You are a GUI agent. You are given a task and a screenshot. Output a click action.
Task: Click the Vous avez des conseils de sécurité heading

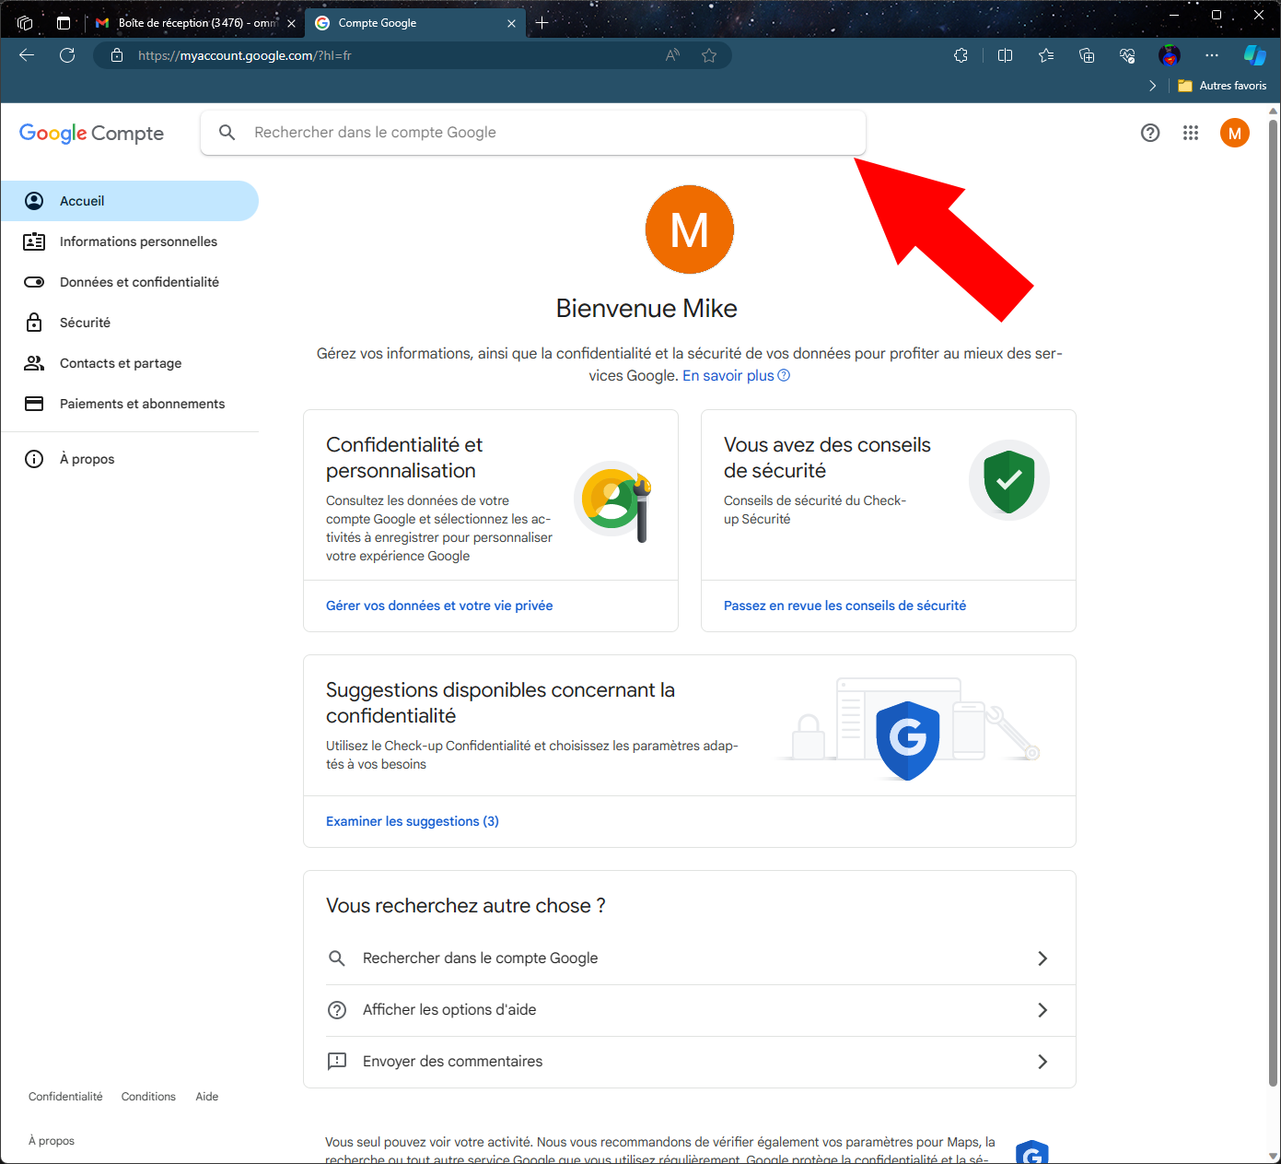827,458
